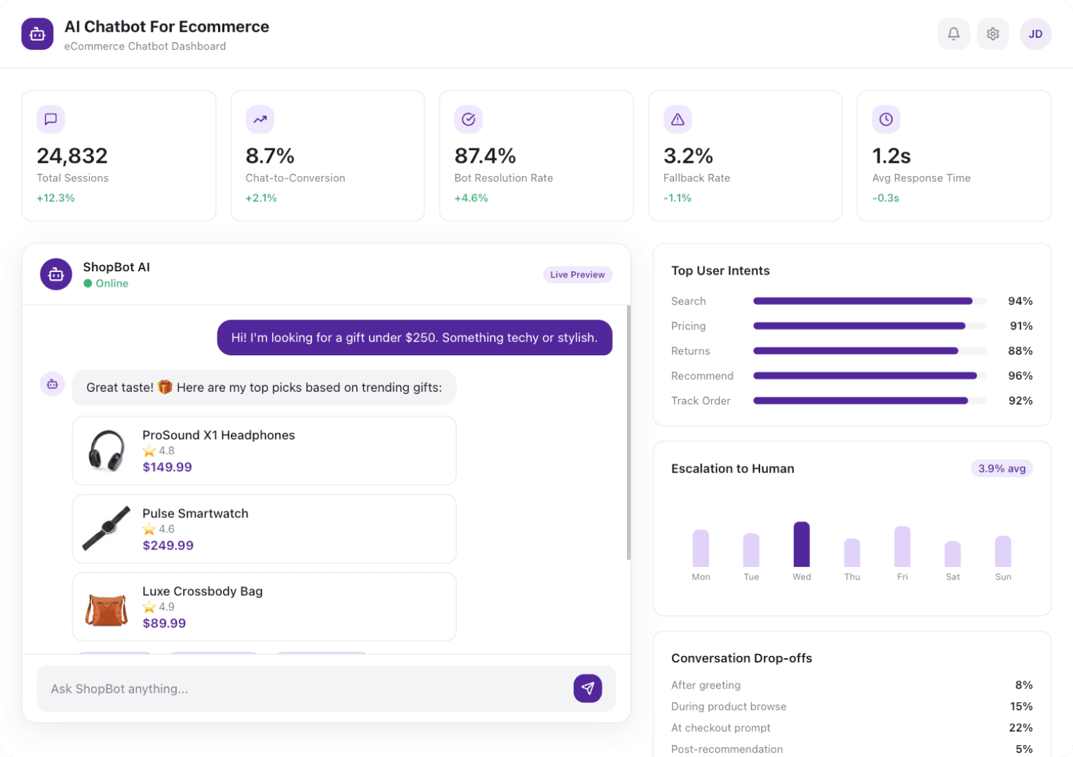The width and height of the screenshot is (1073, 757).
Task: Click the trending arrow icon on Chat-to-Conversion card
Action: click(x=259, y=119)
